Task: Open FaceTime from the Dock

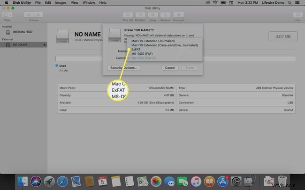Action: tap(183, 182)
